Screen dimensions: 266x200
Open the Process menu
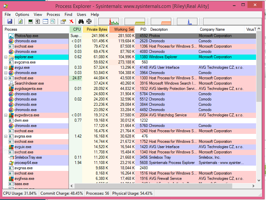click(x=53, y=14)
